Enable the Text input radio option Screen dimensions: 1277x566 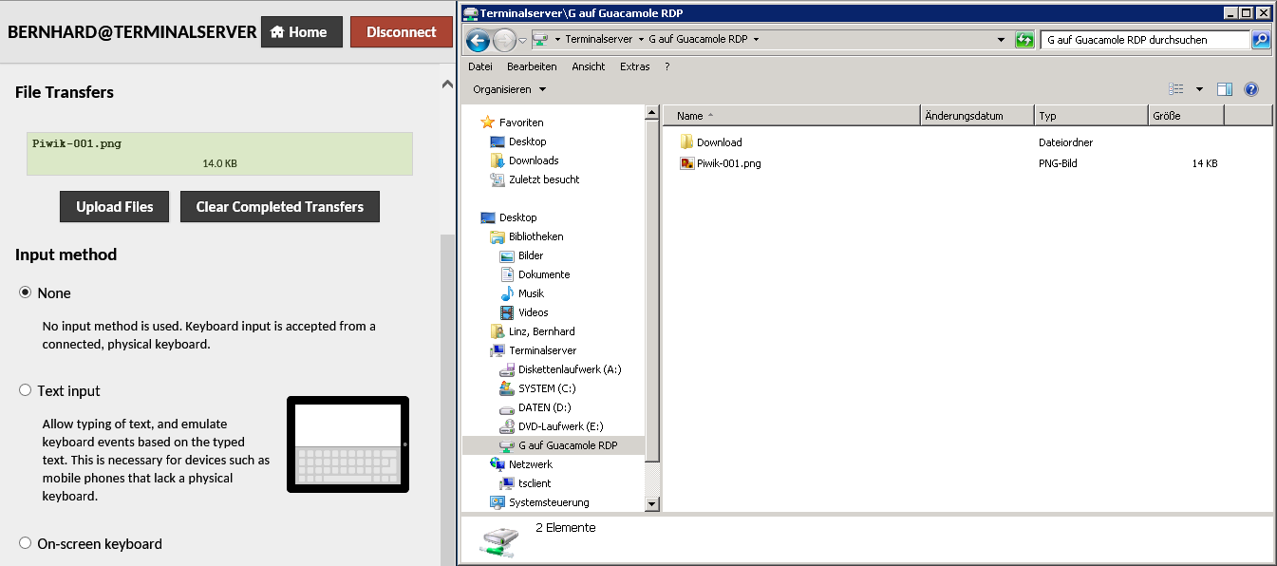click(26, 390)
